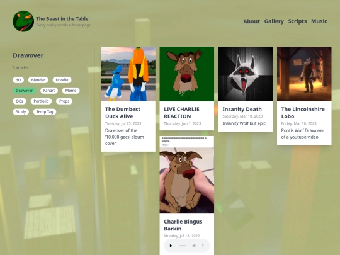Image resolution: width=340 pixels, height=255 pixels.
Task: Click date 'Saturday, Mar 18, 2023'
Action: pos(242,116)
